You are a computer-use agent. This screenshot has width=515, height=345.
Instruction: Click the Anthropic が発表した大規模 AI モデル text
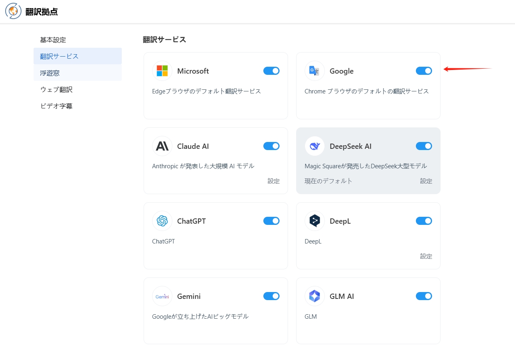pyautogui.click(x=203, y=166)
